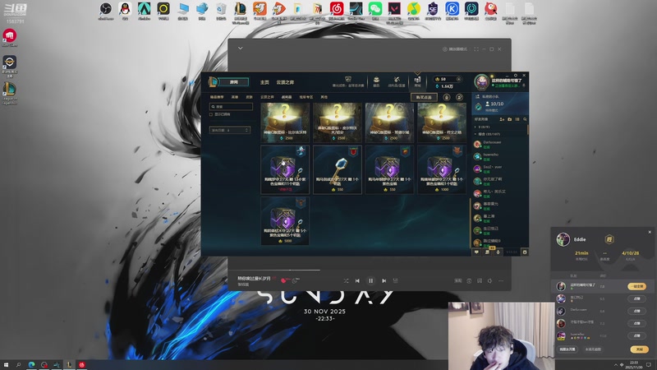This screenshot has width=657, height=370.
Task: Open the skins store category tab
Action: click(250, 97)
